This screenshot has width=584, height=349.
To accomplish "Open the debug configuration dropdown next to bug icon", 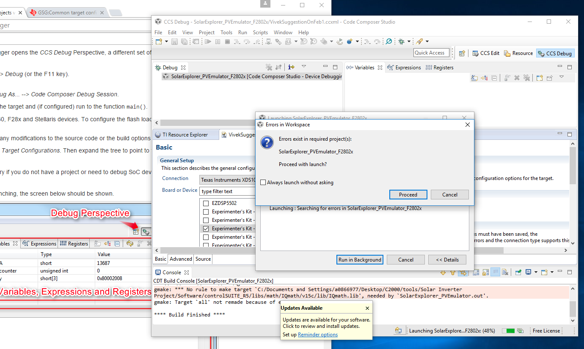I will pos(409,41).
